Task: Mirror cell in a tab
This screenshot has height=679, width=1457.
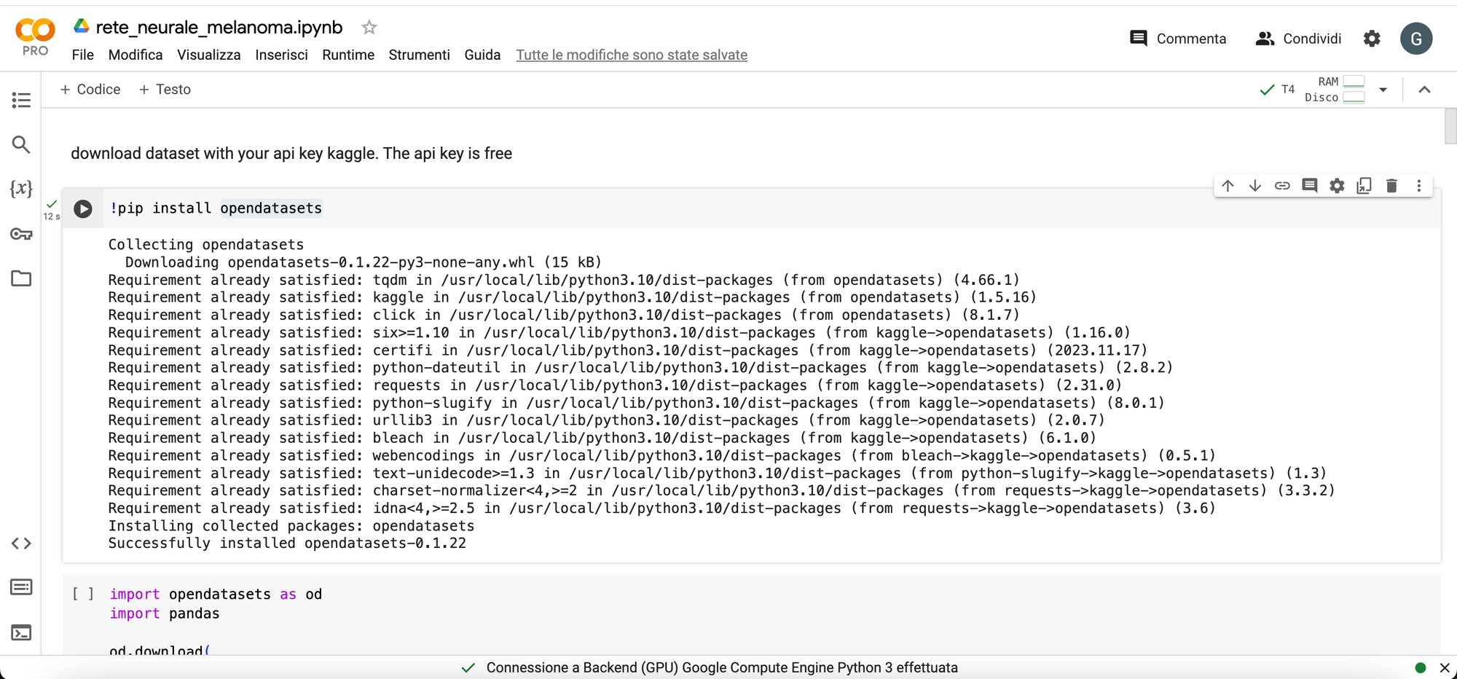Action: [x=1364, y=186]
